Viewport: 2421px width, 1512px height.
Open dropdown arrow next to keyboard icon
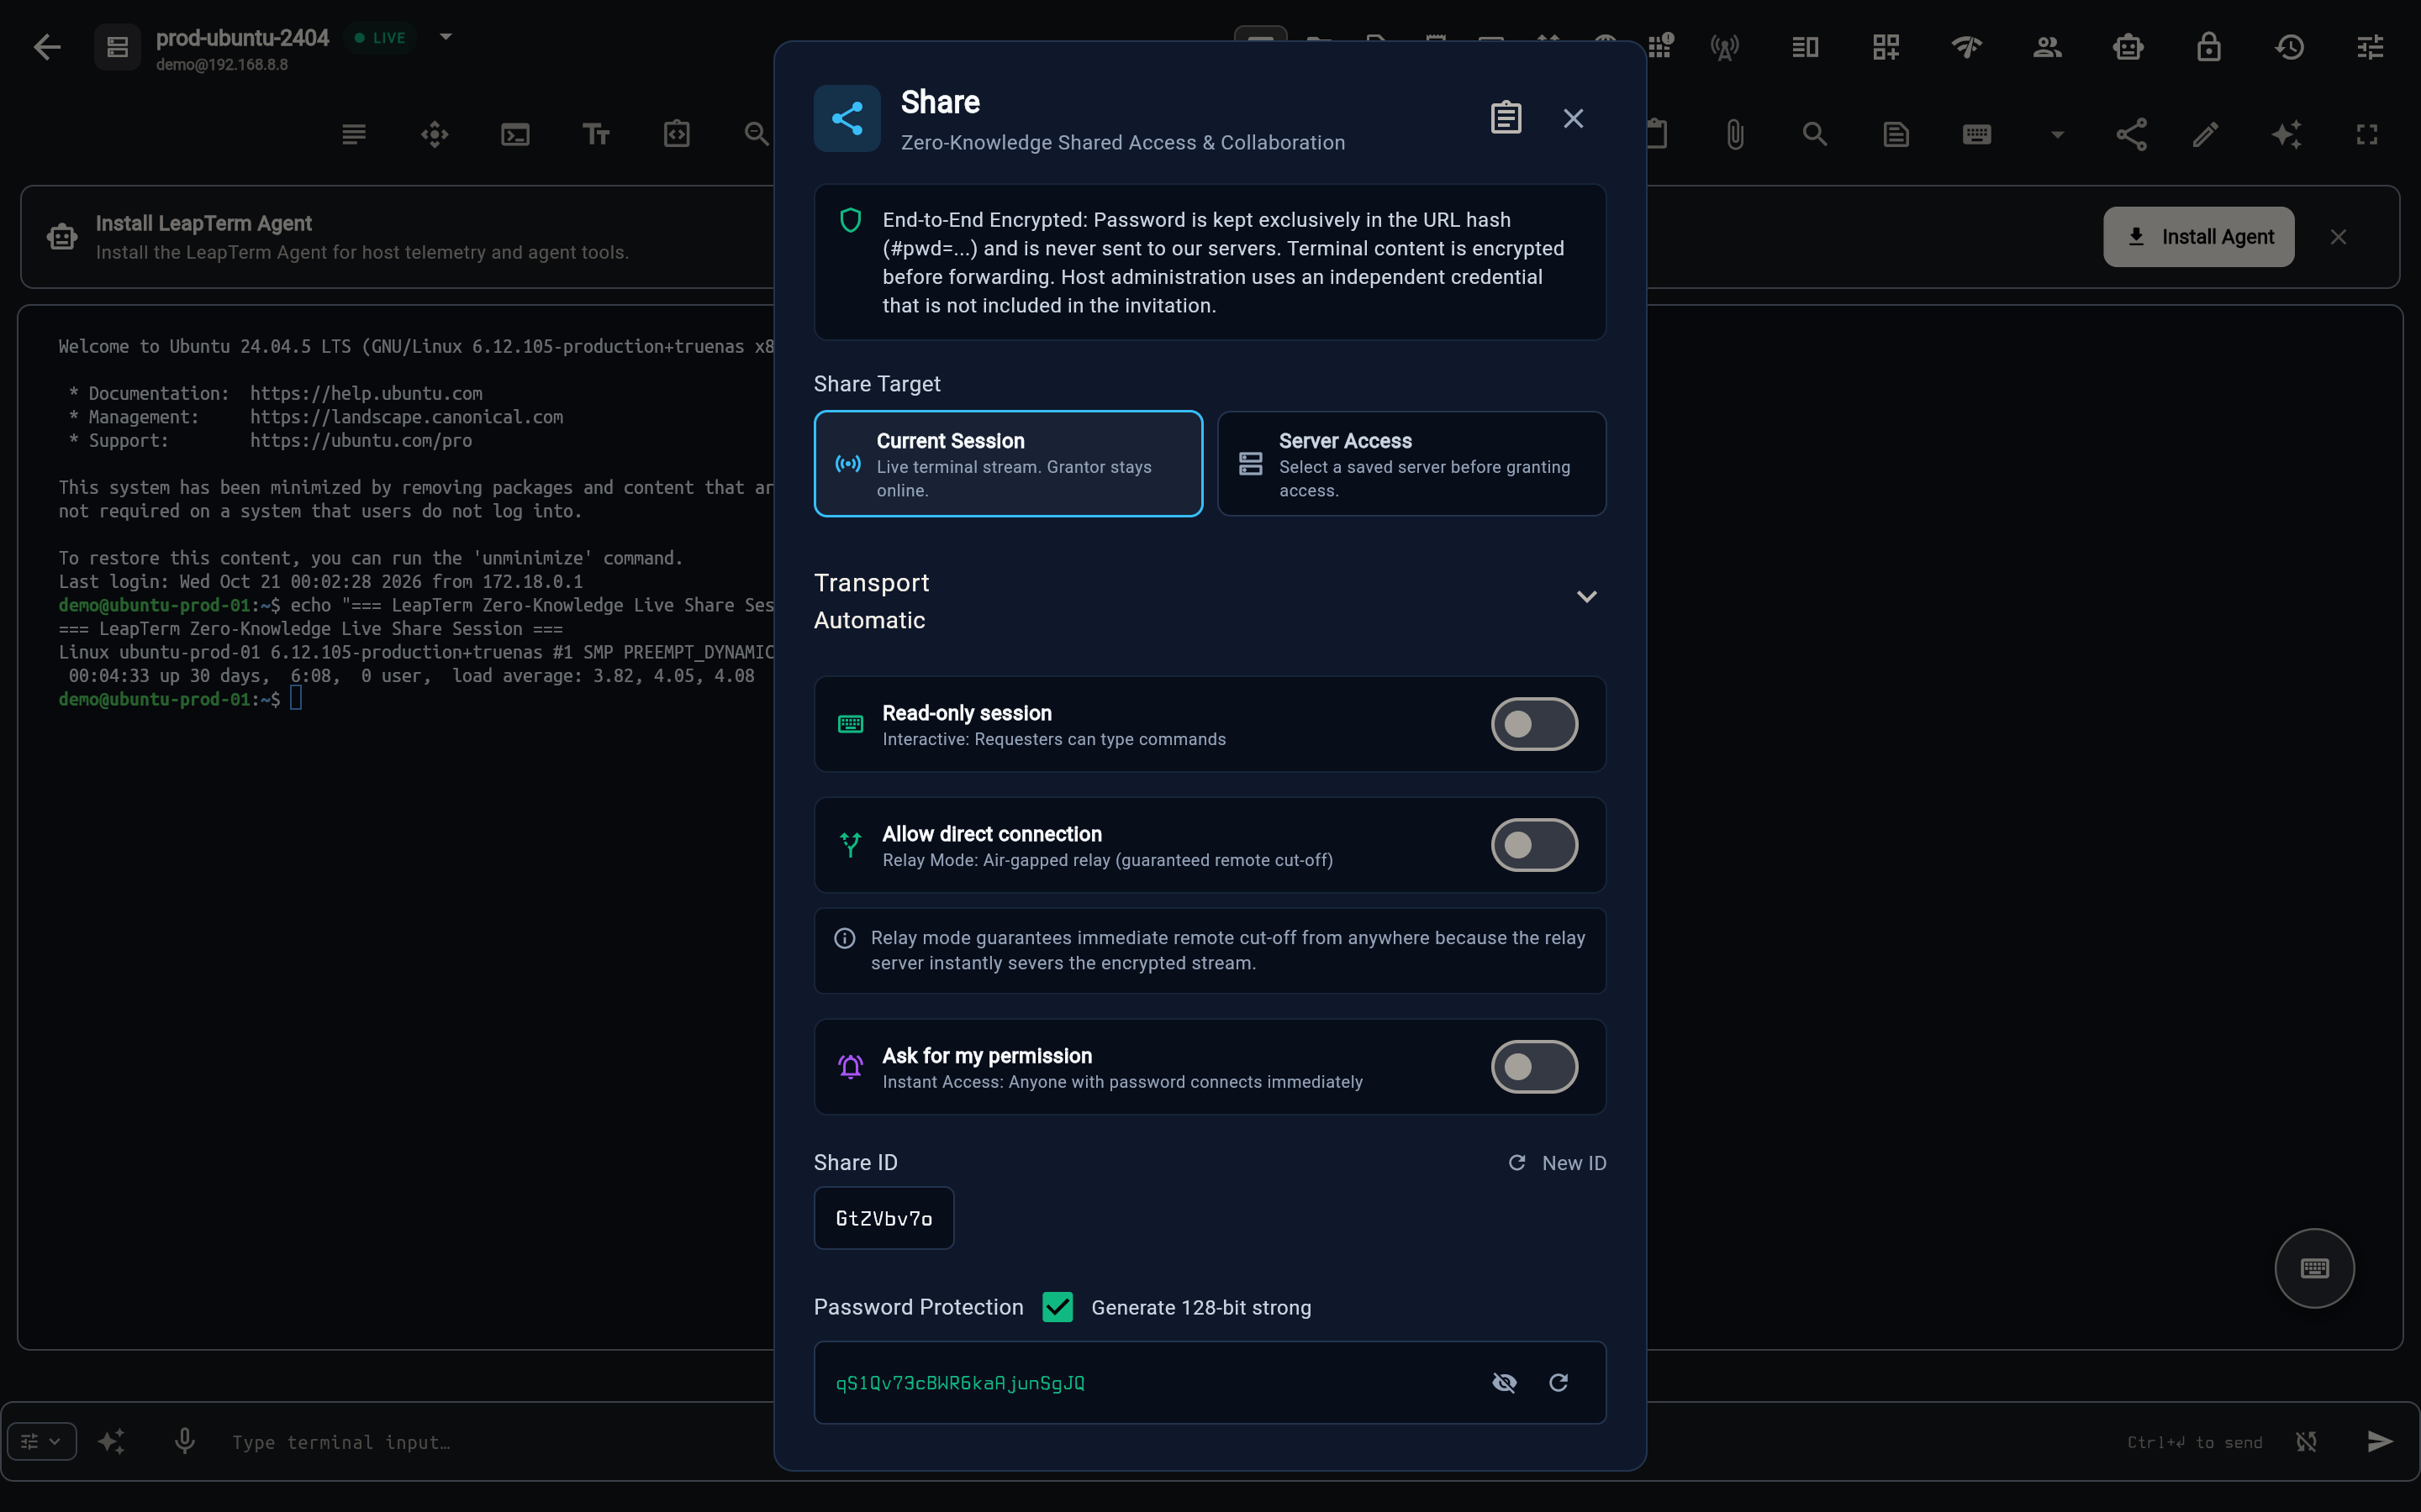[x=2057, y=134]
